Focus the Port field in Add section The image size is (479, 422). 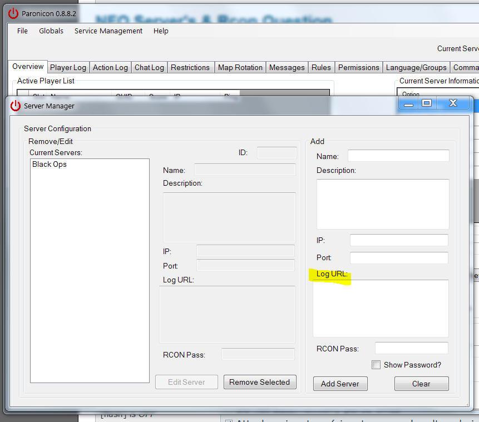pyautogui.click(x=399, y=258)
